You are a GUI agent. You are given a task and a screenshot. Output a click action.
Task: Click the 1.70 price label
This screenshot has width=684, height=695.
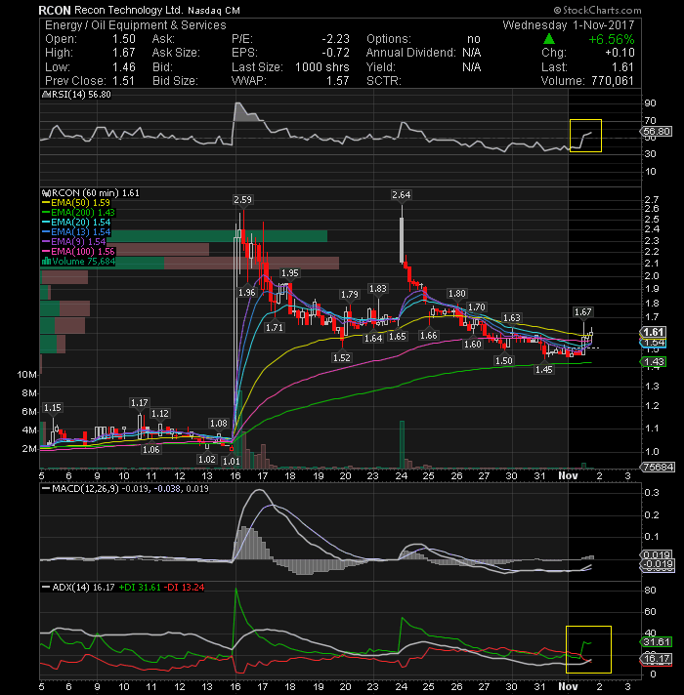pos(477,307)
